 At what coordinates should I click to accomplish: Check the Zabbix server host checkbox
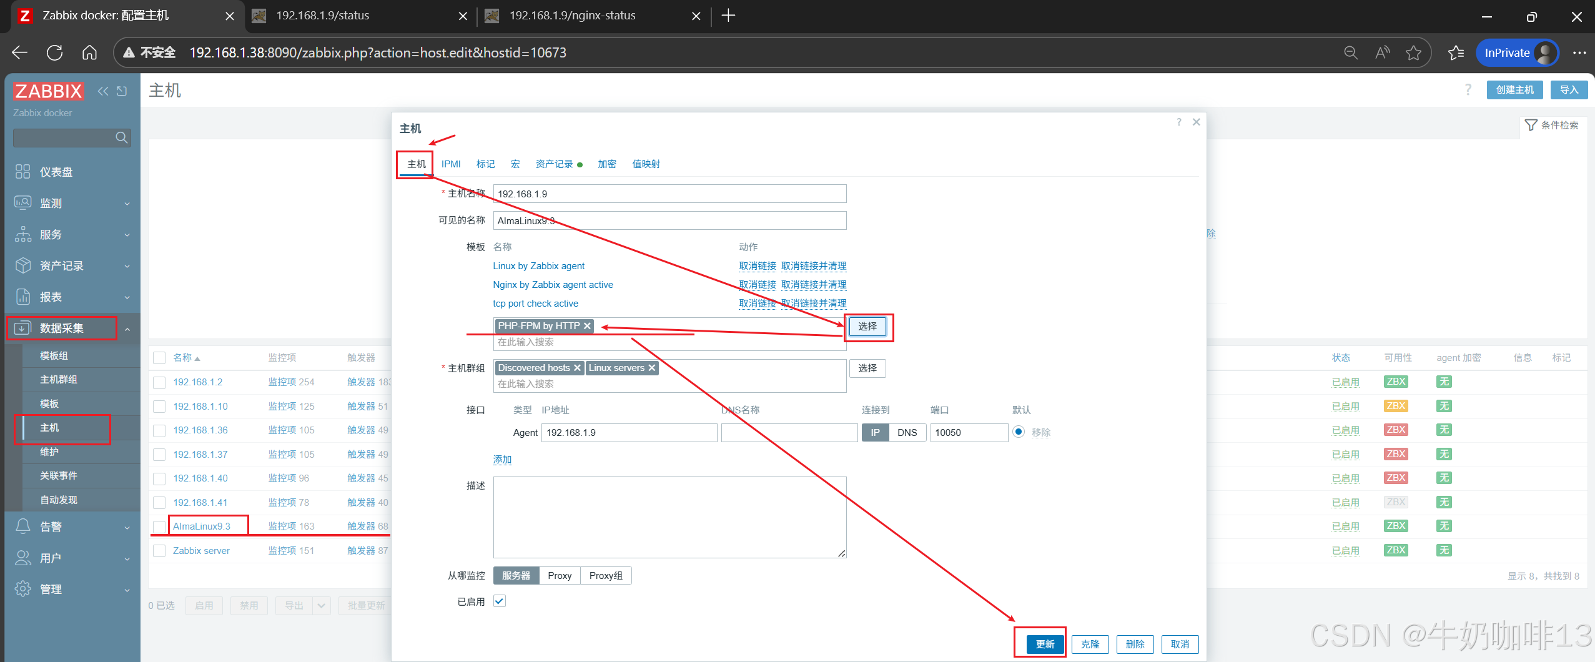159,551
